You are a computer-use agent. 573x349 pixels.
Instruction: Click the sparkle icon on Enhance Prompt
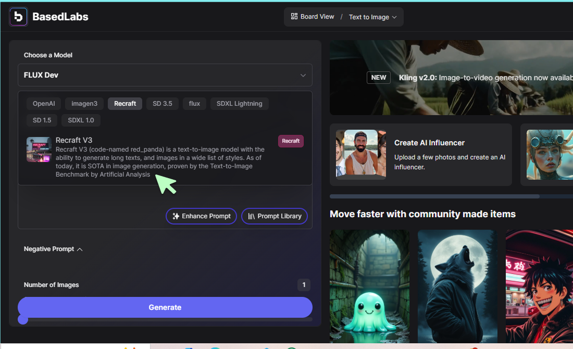[x=176, y=216]
